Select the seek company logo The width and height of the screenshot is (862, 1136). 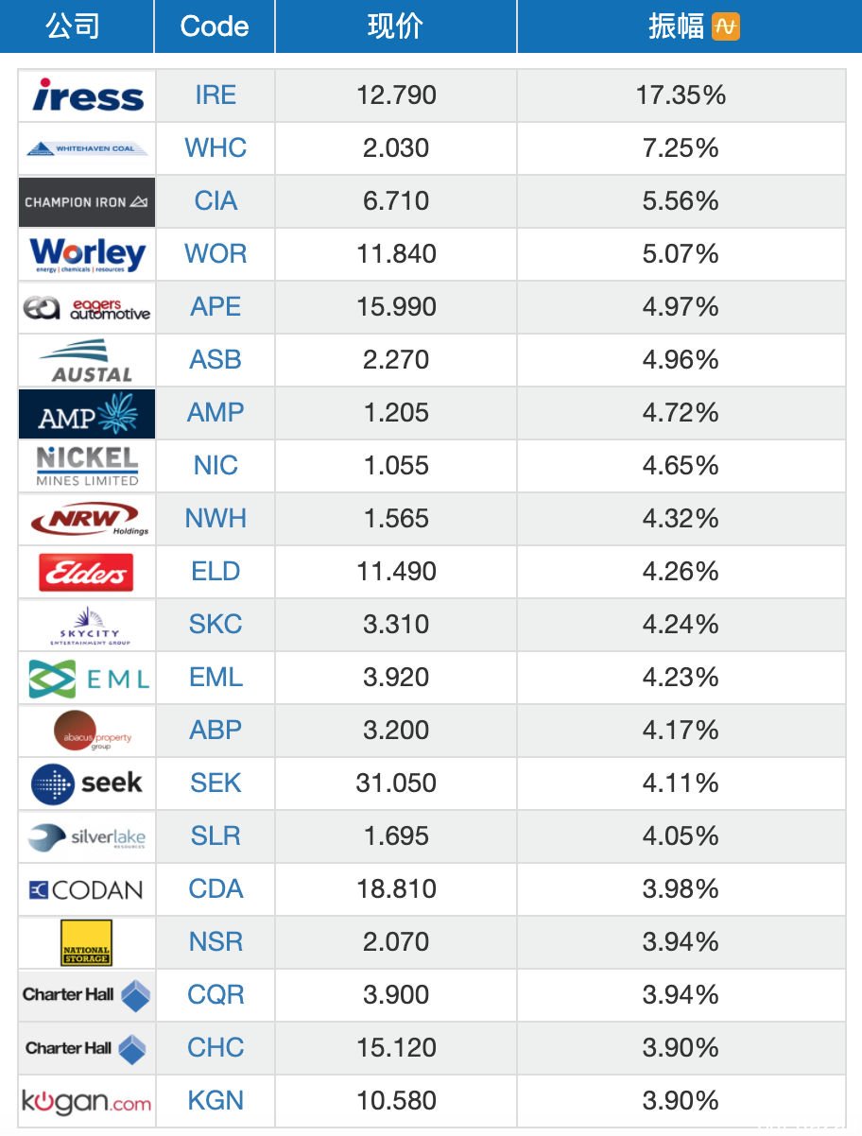pyautogui.click(x=87, y=783)
